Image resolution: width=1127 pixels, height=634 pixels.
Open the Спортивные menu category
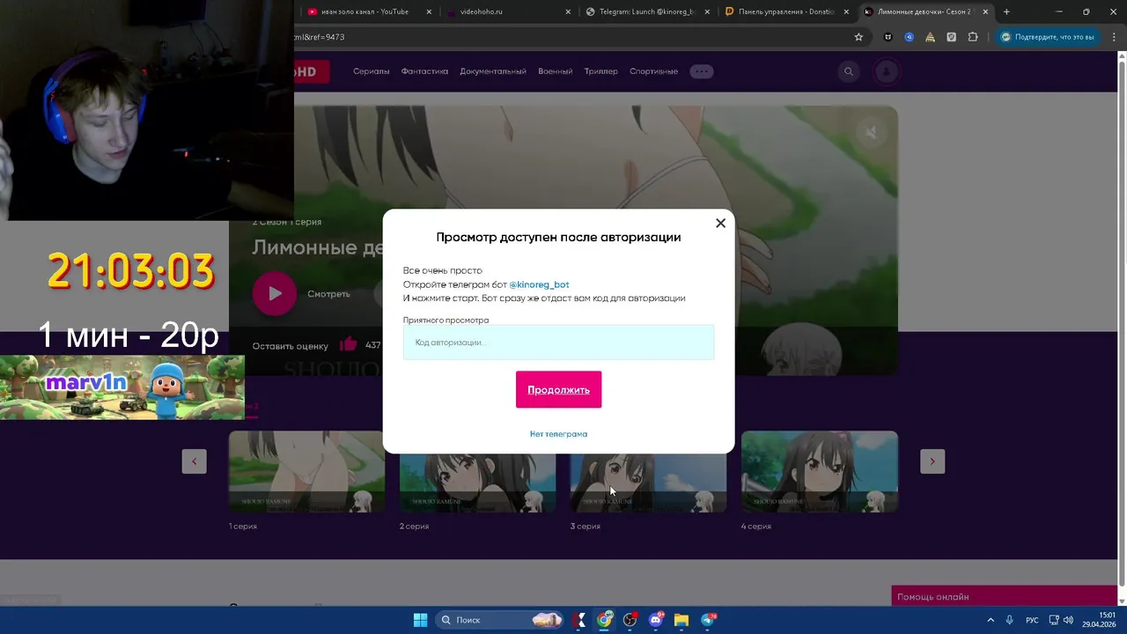pyautogui.click(x=653, y=71)
